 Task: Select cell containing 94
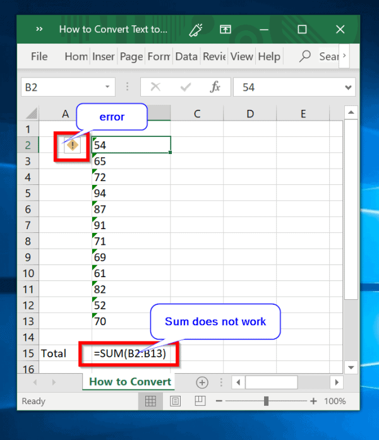pyautogui.click(x=131, y=193)
